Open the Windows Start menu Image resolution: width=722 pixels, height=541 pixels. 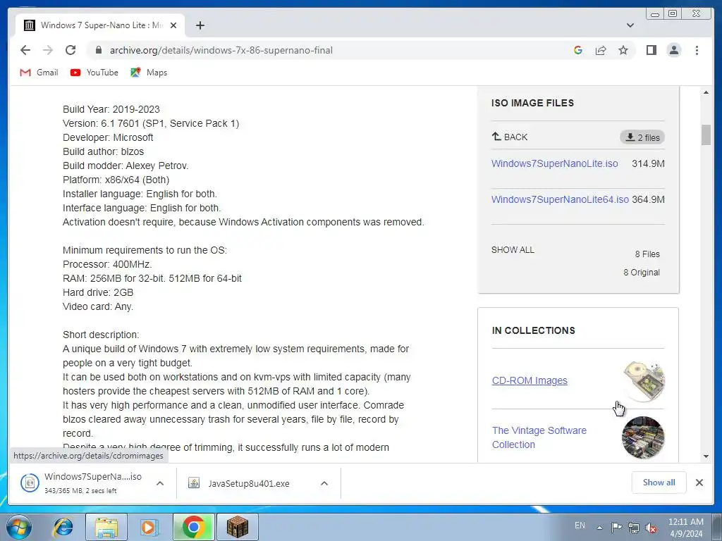19,527
